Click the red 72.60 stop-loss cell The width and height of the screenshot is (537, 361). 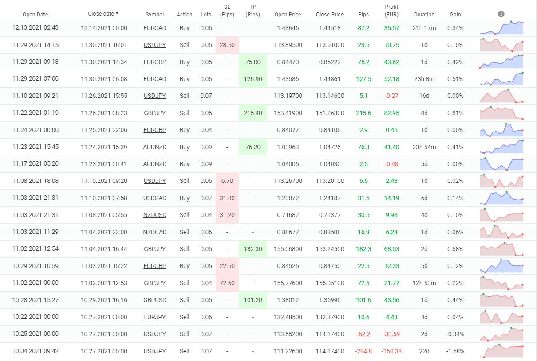227,283
